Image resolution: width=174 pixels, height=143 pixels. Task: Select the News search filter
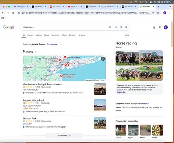pyautogui.click(x=47, y=35)
